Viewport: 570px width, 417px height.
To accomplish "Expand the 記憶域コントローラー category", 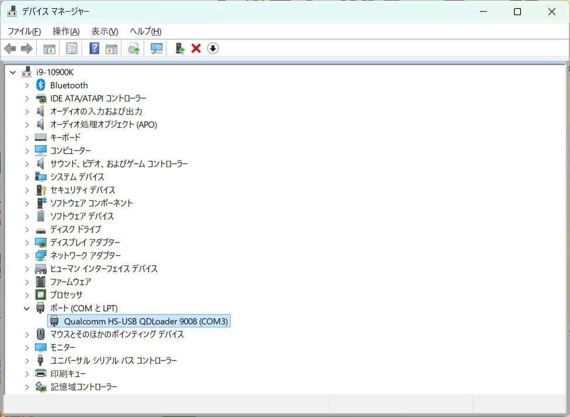I will pyautogui.click(x=26, y=387).
